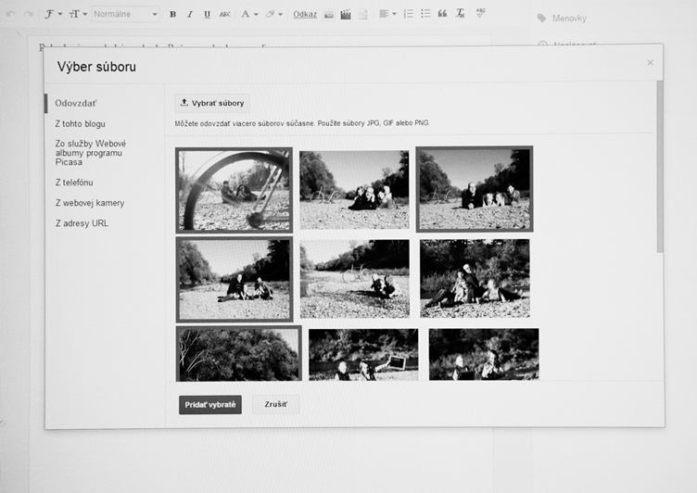Open the text color picker
The image size is (697, 493).
[249, 14]
